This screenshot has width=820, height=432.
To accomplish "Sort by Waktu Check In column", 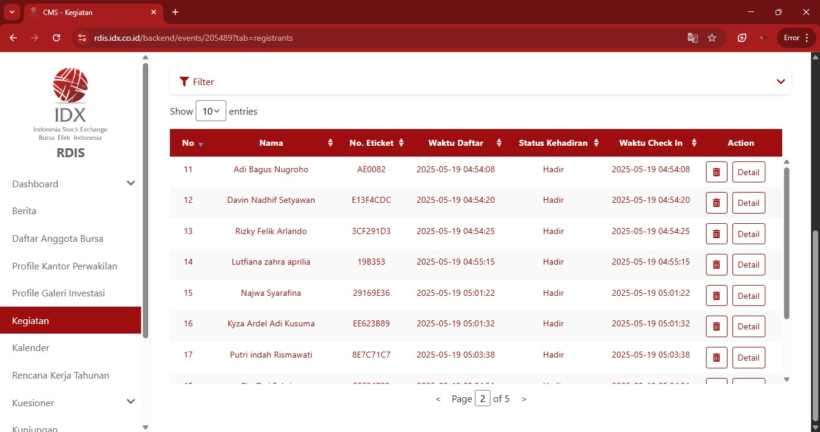I will click(x=694, y=143).
